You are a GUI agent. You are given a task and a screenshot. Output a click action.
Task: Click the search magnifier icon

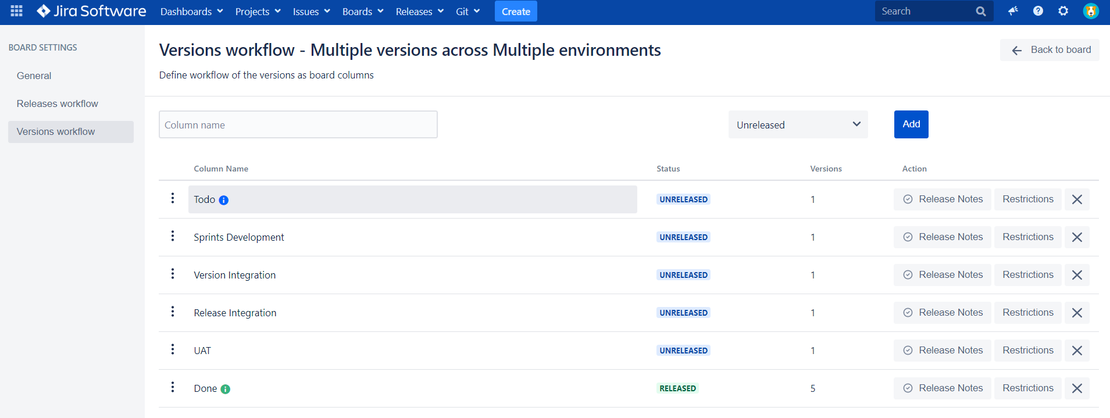[981, 11]
